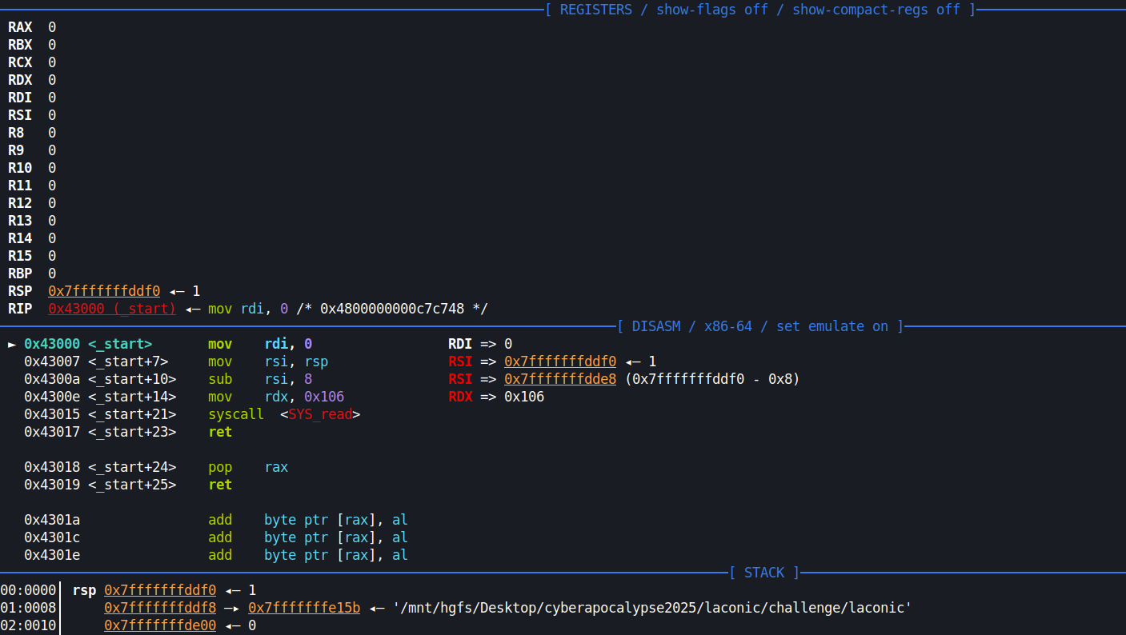The width and height of the screenshot is (1126, 635).
Task: Click the stack pointer target 0x7fffffffe15b
Action: pos(304,608)
